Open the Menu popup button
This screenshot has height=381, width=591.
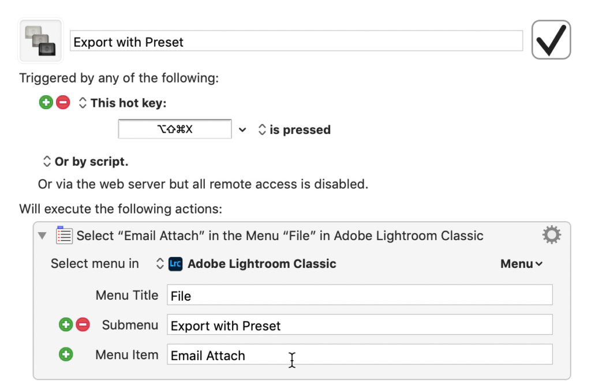pos(521,264)
